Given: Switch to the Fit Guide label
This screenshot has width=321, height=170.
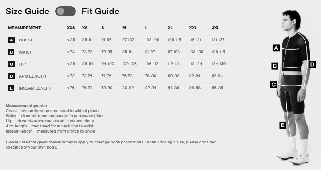Looking at the screenshot, I should pos(100,11).
